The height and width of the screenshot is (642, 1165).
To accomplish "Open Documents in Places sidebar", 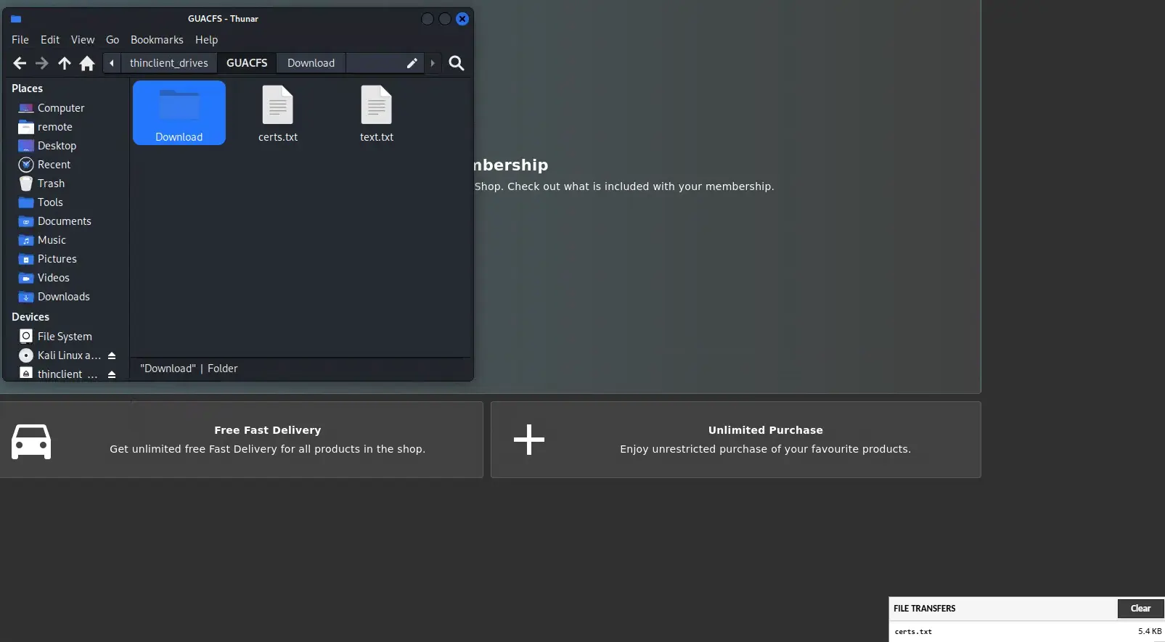I will 65,221.
